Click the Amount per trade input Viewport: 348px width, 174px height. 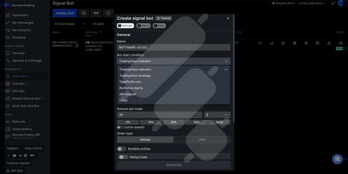coord(160,115)
